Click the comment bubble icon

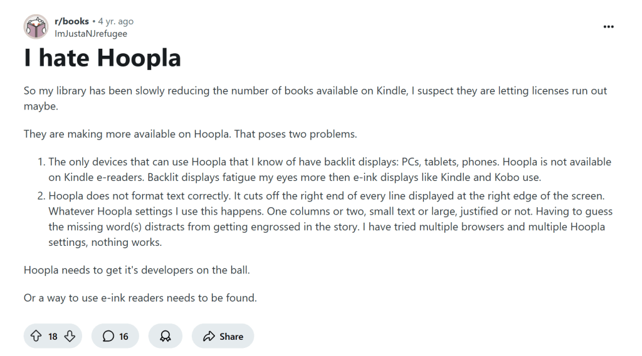108,337
